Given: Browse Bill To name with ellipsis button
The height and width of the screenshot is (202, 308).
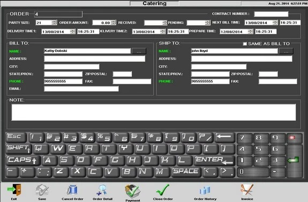Looking at the screenshot, I should click(139, 51).
